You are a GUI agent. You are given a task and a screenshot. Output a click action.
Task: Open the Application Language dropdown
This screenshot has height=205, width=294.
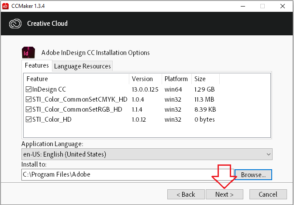(x=147, y=154)
